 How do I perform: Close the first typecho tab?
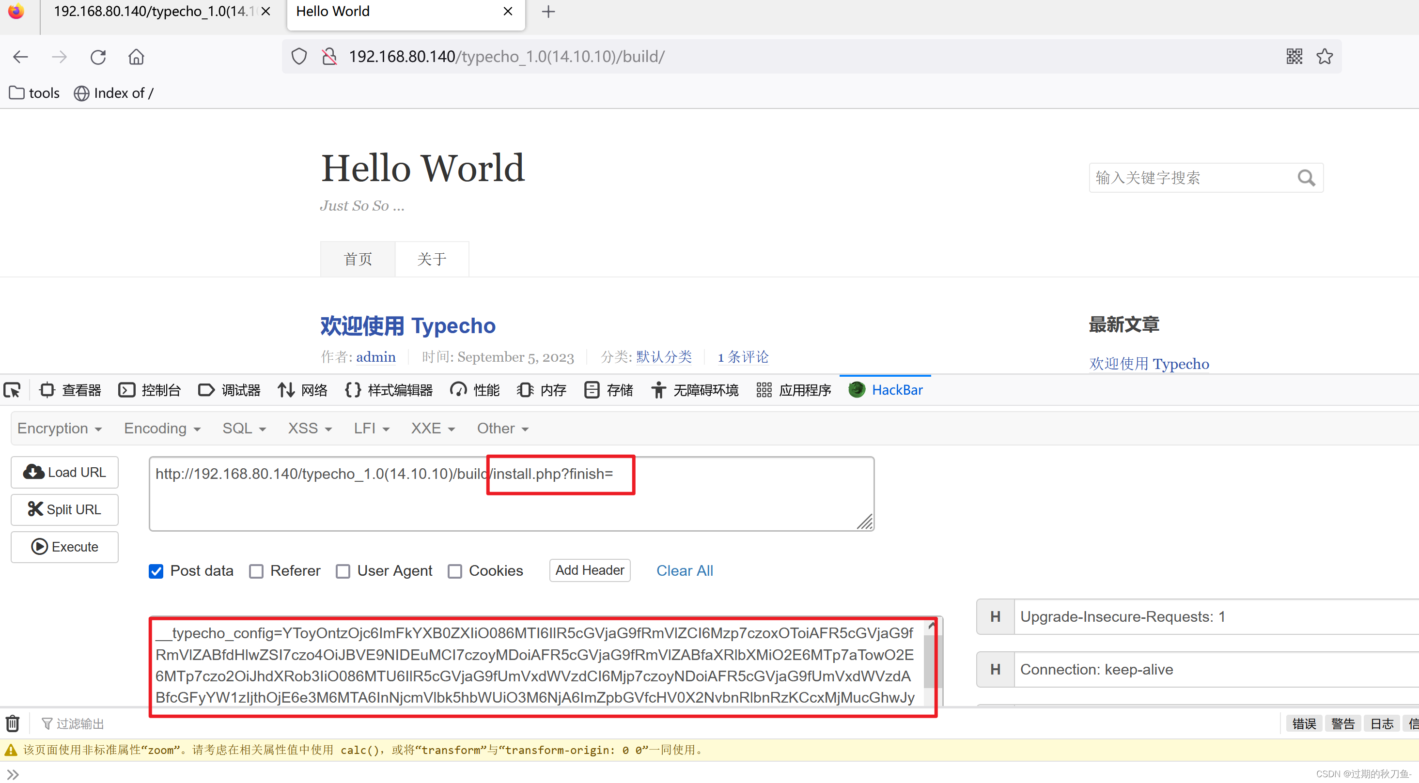click(x=265, y=12)
